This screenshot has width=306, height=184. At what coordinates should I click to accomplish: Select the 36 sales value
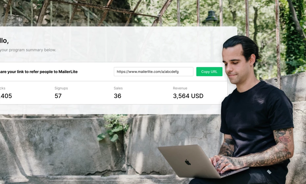pos(117,96)
